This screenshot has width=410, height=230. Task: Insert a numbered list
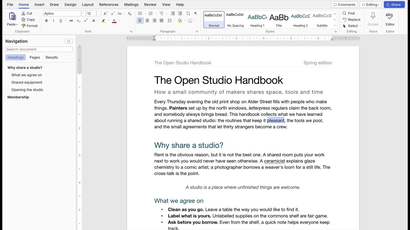click(x=151, y=14)
